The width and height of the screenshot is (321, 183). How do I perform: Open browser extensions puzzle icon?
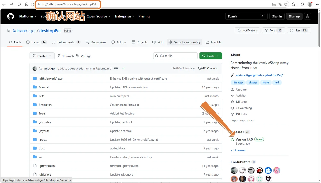(x=294, y=4)
